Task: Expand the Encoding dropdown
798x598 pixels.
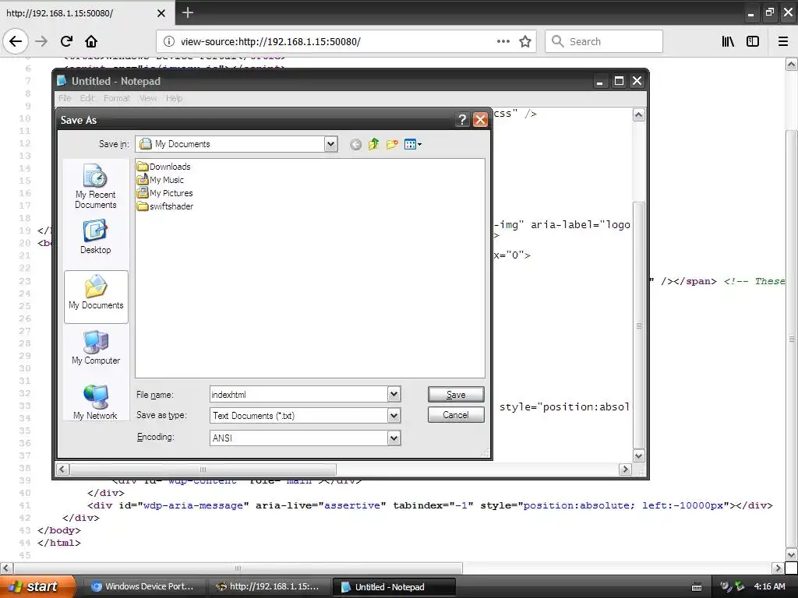Action: coord(394,438)
